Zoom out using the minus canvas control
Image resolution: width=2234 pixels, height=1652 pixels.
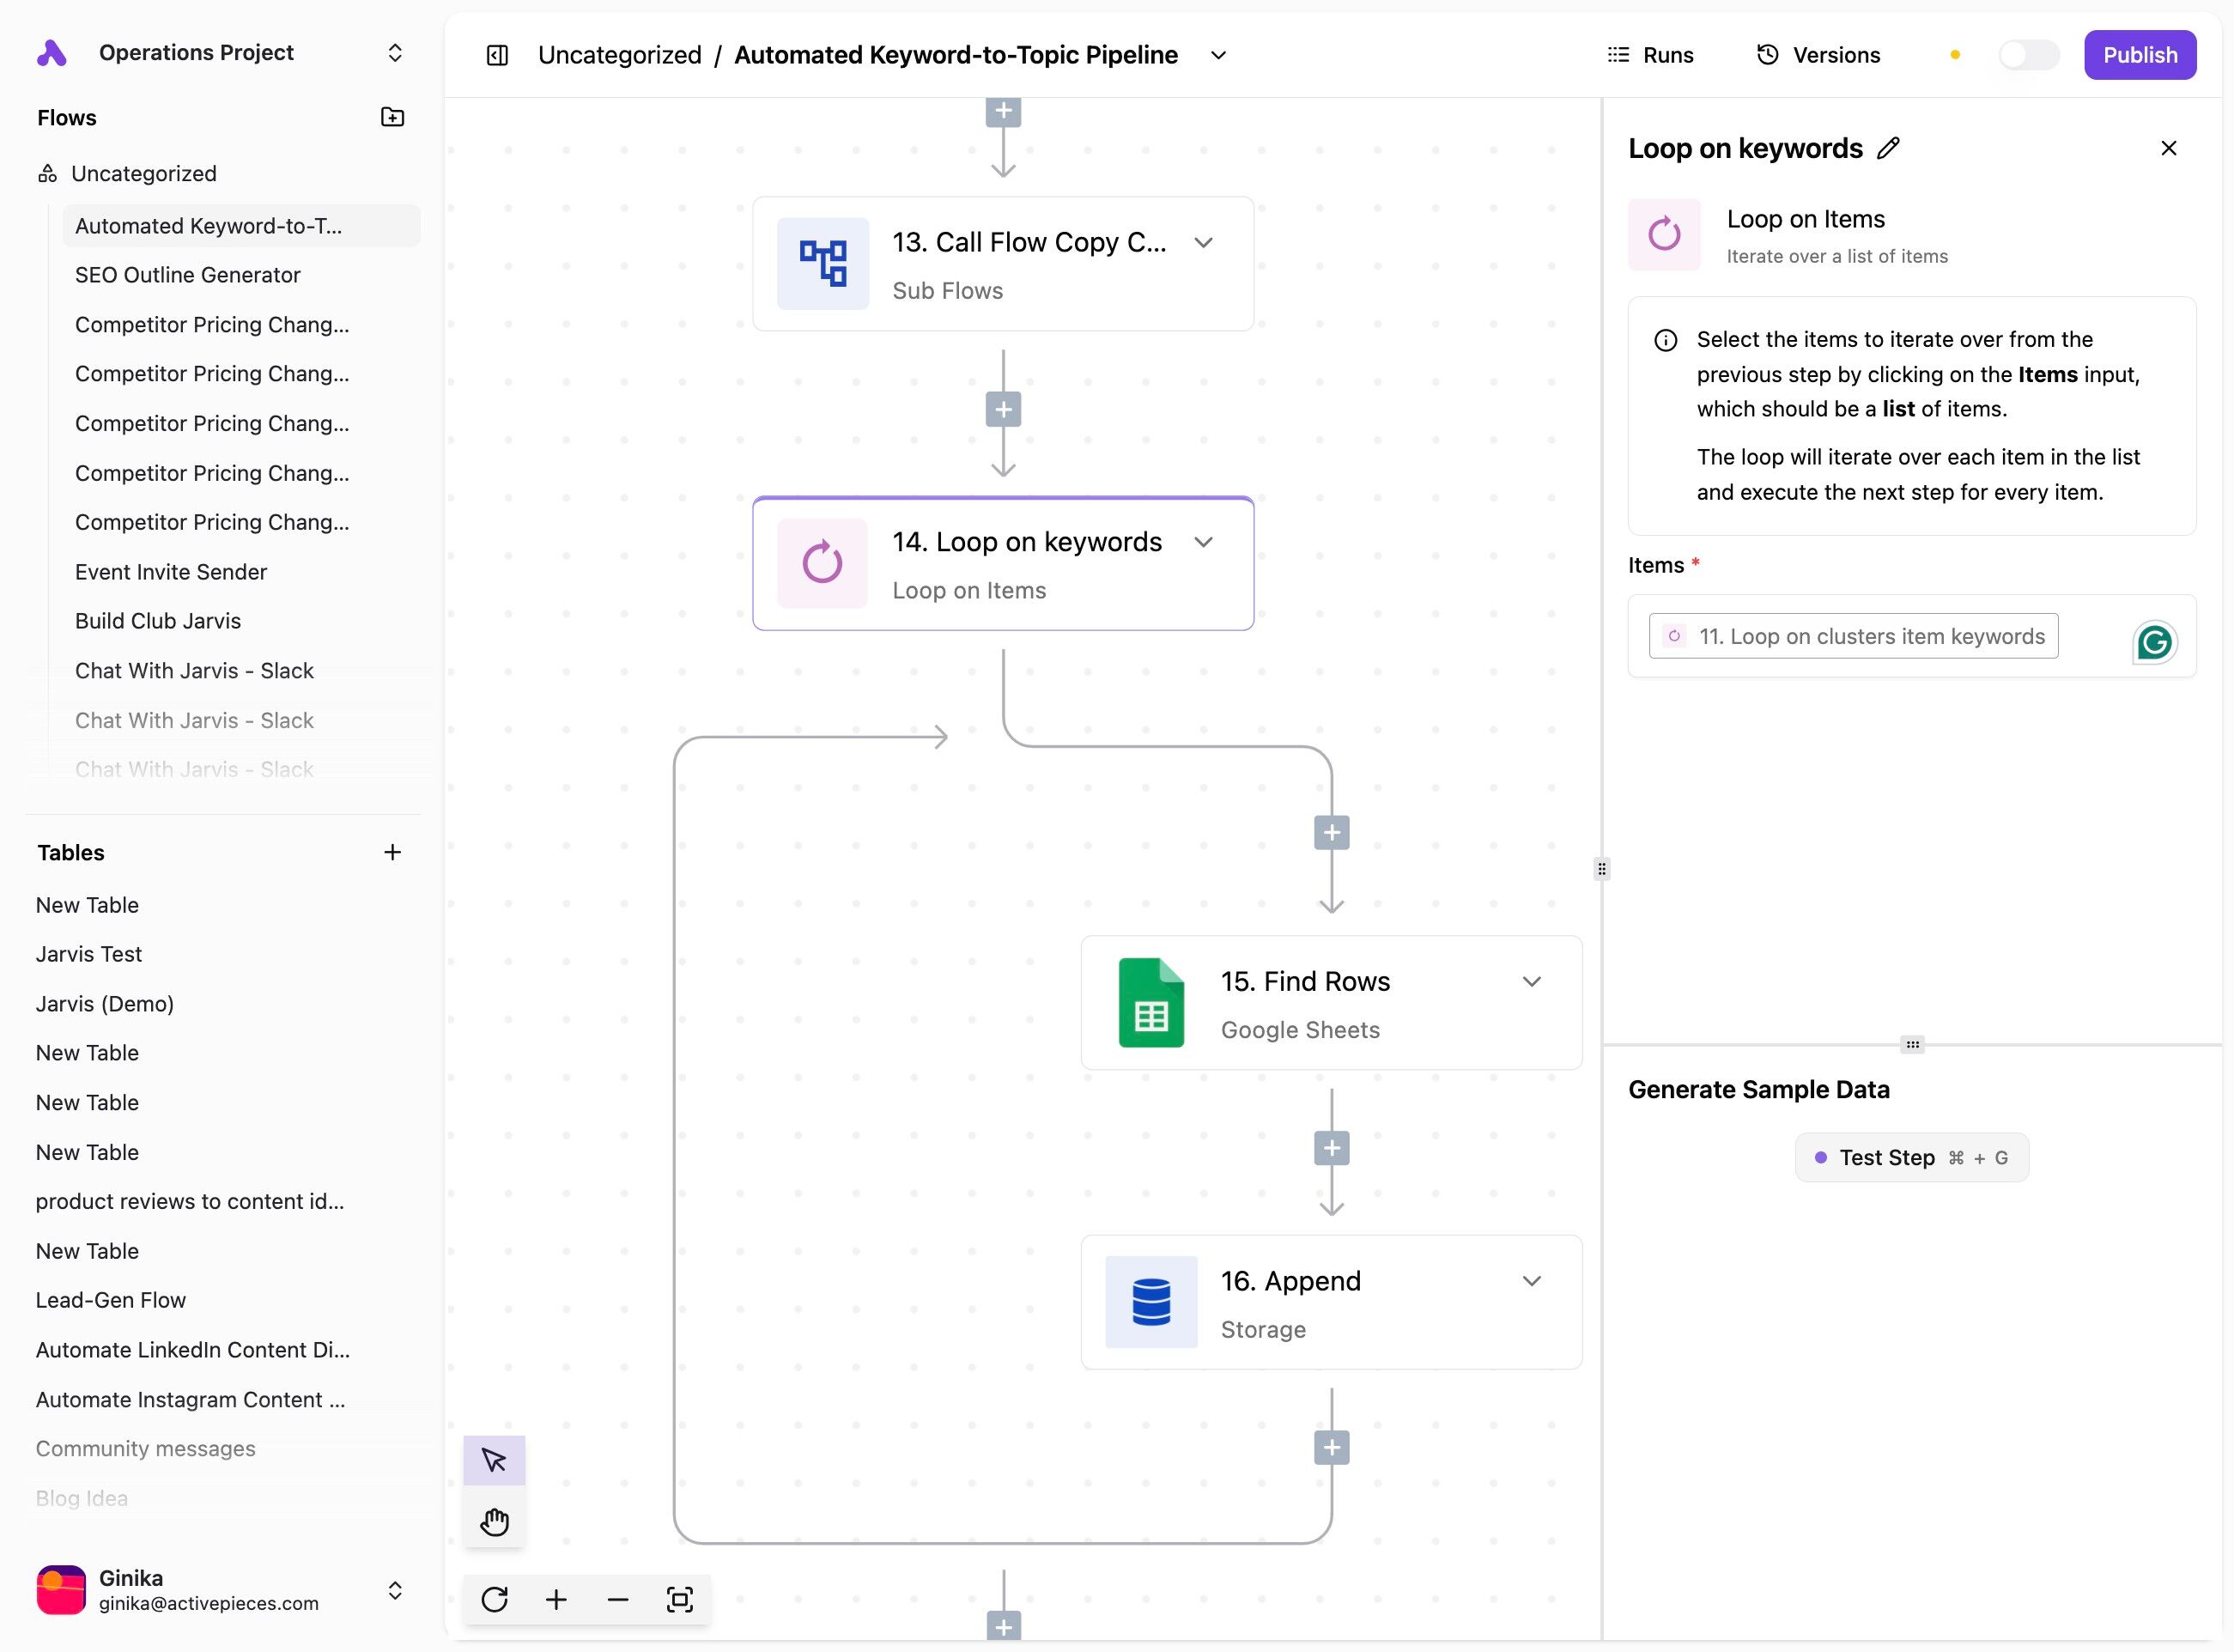tap(617, 1599)
